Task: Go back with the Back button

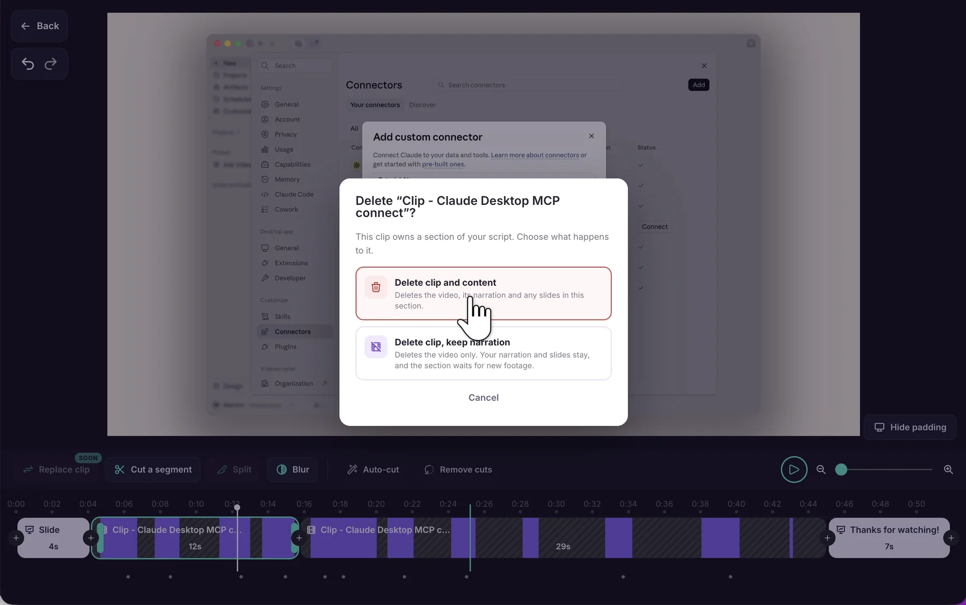Action: pos(39,26)
